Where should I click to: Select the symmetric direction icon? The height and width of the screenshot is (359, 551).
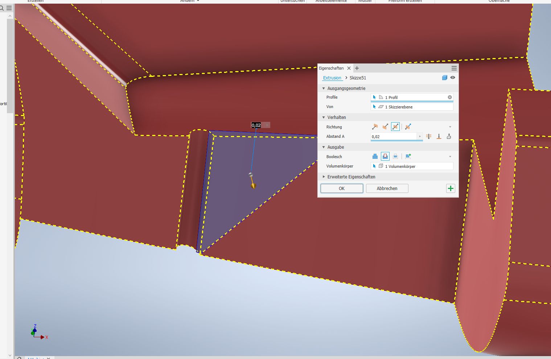[395, 127]
